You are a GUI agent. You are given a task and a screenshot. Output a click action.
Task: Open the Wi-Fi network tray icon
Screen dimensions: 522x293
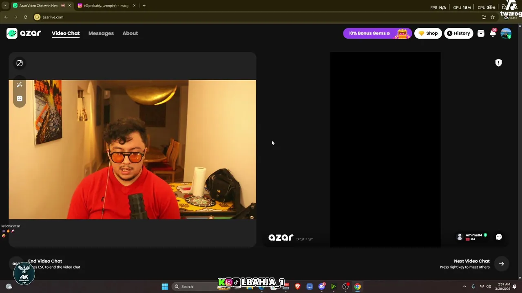tap(482, 286)
